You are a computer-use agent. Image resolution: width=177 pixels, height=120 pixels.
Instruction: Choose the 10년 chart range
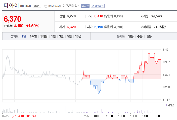78,36
